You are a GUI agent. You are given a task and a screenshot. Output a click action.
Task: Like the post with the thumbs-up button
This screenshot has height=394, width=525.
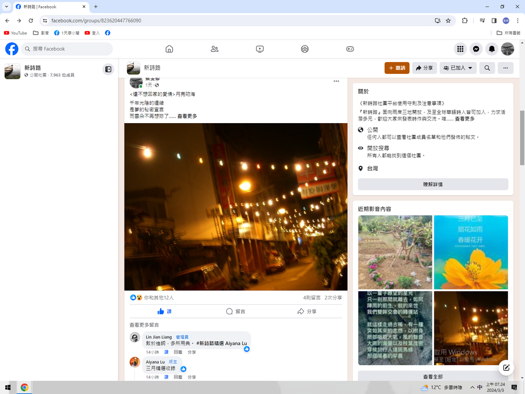point(165,311)
